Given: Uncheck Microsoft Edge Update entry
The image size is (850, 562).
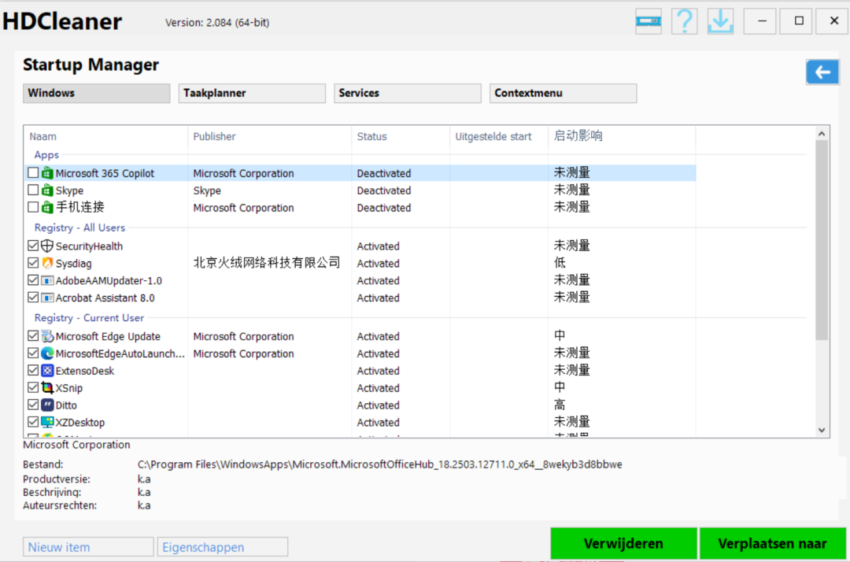Looking at the screenshot, I should point(33,336).
